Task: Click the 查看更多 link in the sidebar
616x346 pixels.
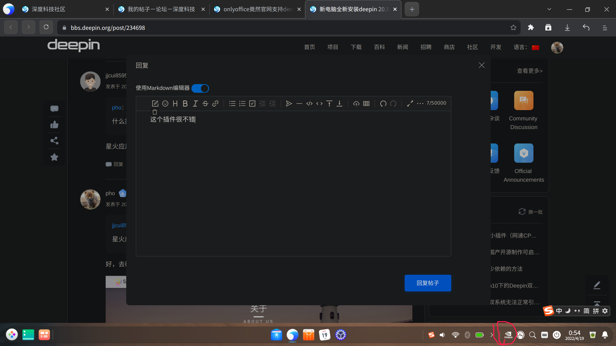Action: click(x=530, y=71)
